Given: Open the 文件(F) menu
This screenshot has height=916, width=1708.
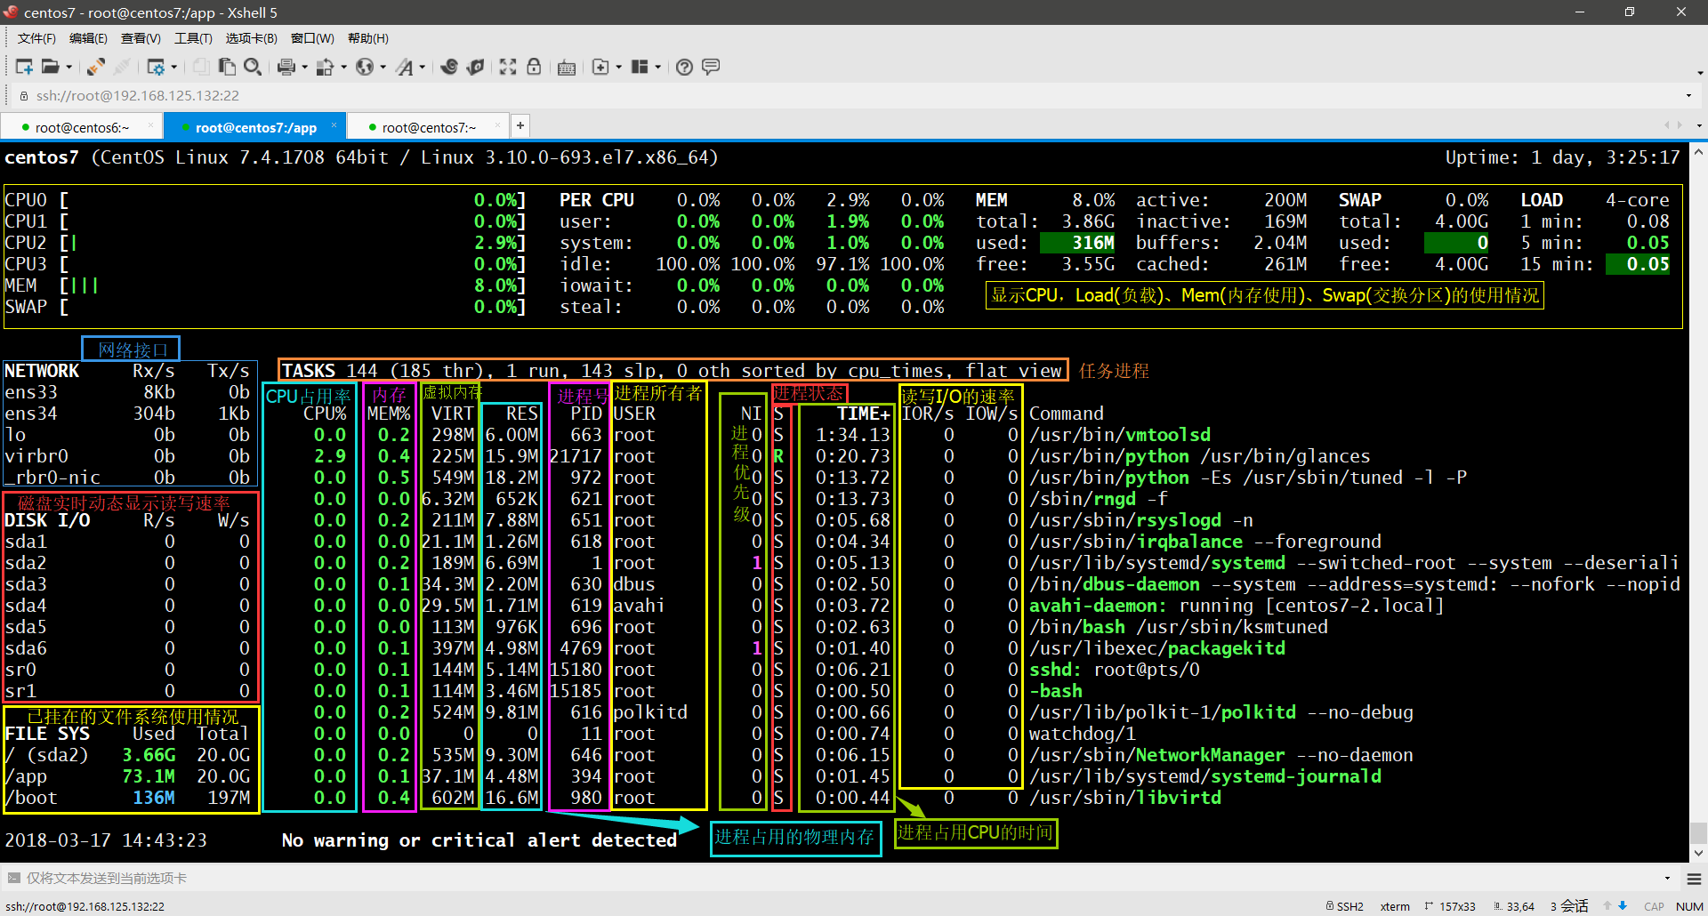Looking at the screenshot, I should [x=36, y=38].
